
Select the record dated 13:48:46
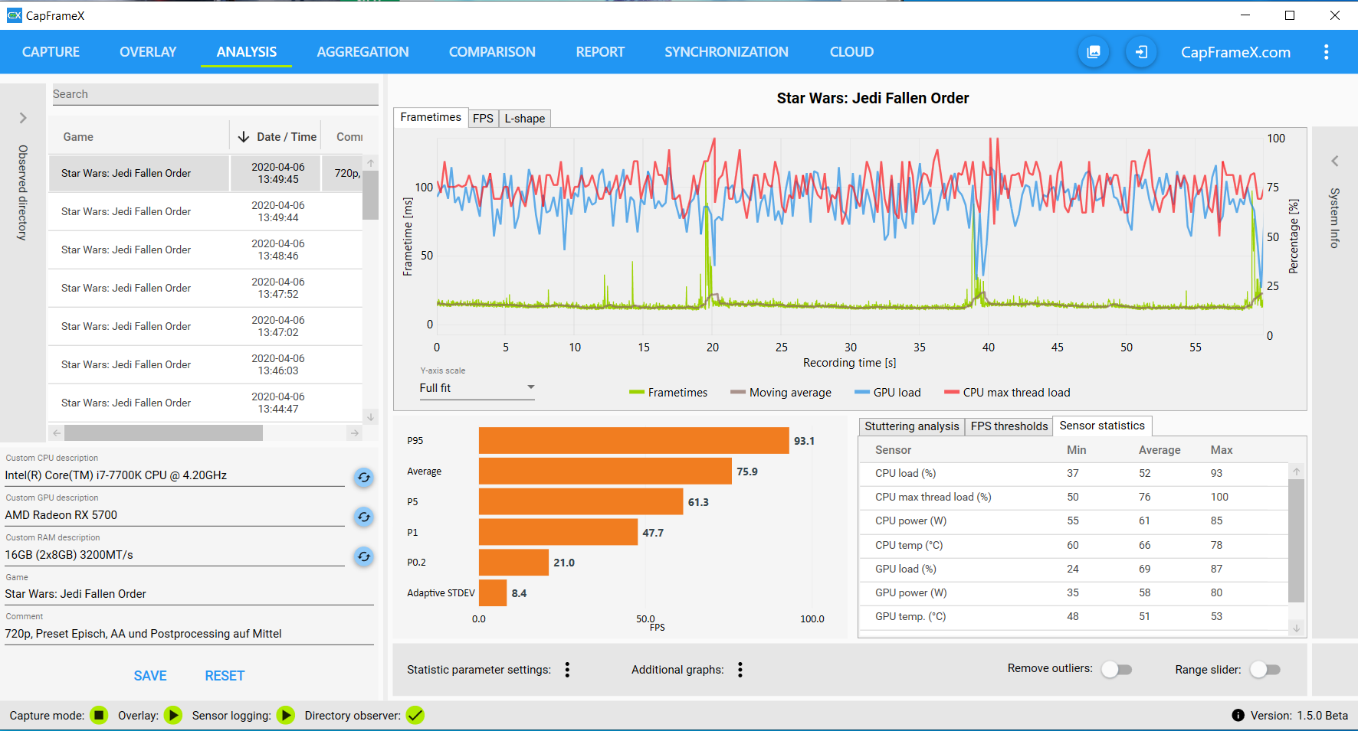(x=205, y=250)
